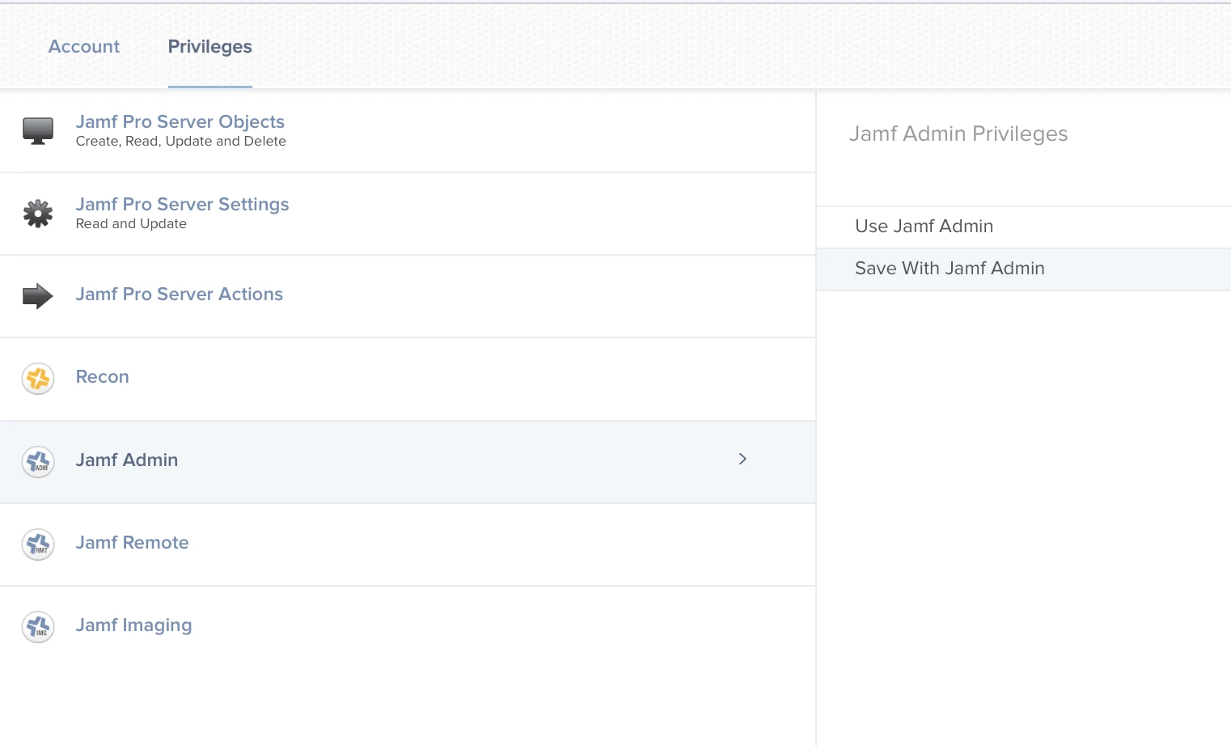
Task: Switch to the Account tab
Action: pyautogui.click(x=84, y=47)
